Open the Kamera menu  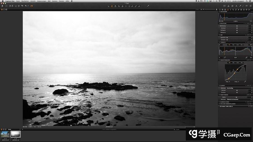(x=55, y=1)
